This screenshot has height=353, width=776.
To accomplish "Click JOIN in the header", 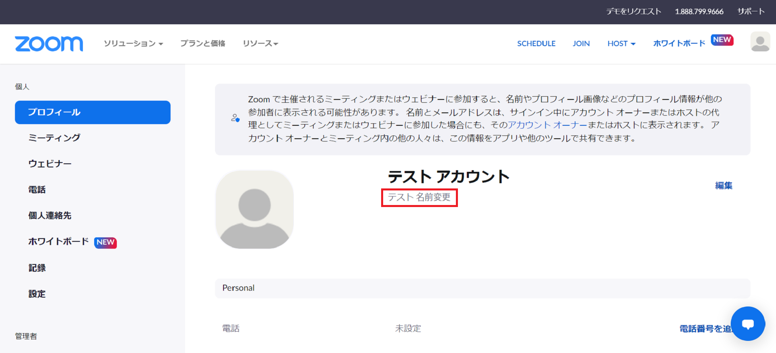I will pyautogui.click(x=581, y=44).
